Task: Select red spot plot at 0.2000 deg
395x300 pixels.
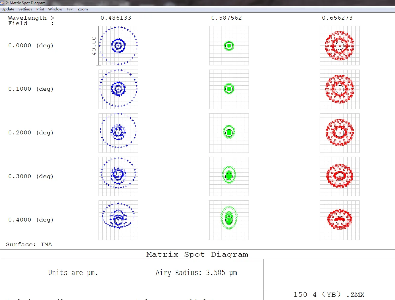Action: pyautogui.click(x=340, y=133)
